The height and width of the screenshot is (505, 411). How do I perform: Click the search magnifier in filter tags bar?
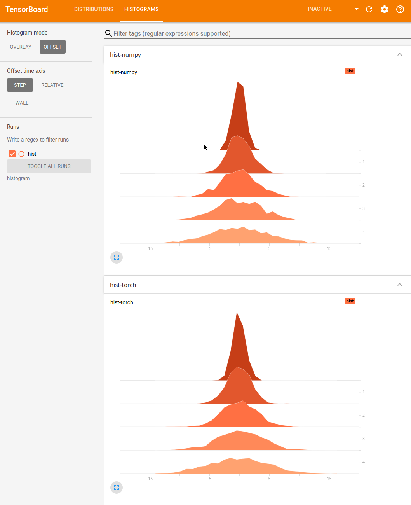(108, 33)
